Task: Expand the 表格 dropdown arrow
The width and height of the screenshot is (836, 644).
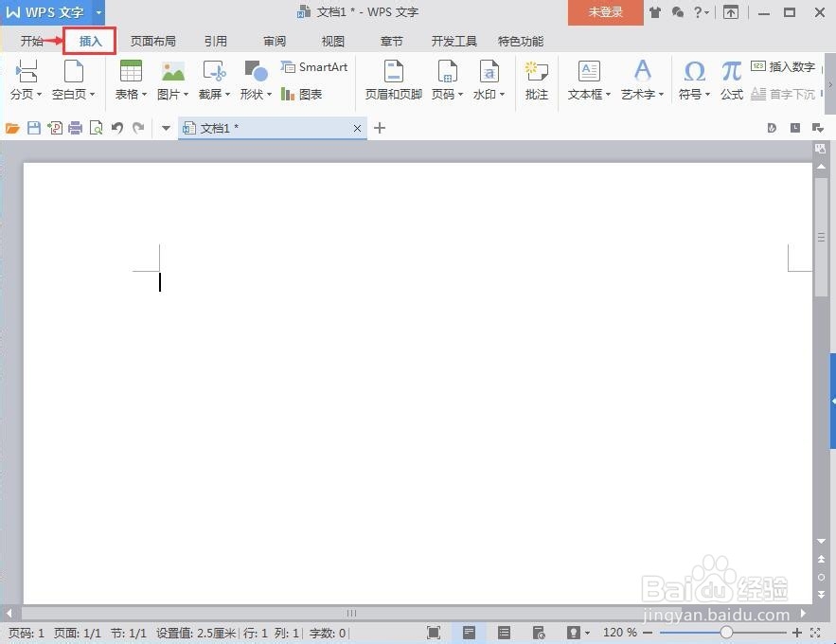Action: click(x=145, y=95)
